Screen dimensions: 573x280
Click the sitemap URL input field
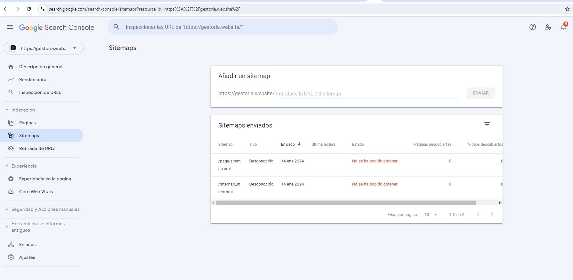click(369, 94)
